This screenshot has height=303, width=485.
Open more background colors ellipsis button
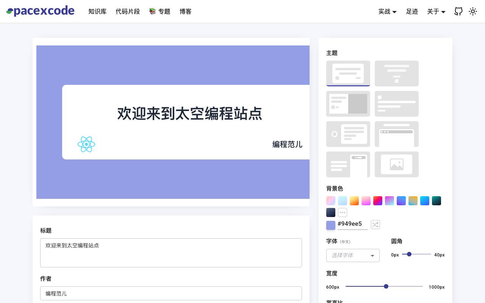click(343, 212)
